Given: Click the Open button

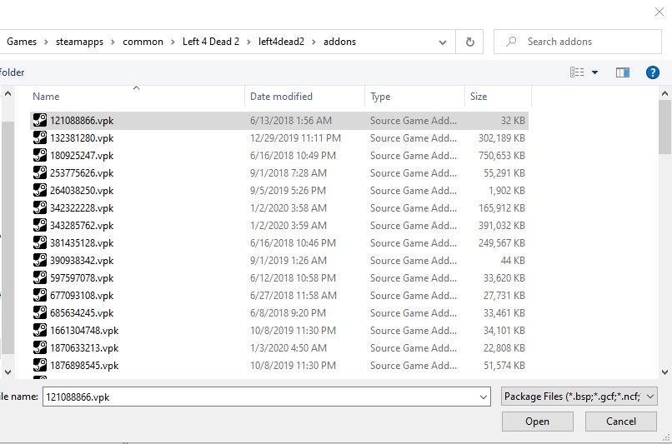Looking at the screenshot, I should click(537, 422).
